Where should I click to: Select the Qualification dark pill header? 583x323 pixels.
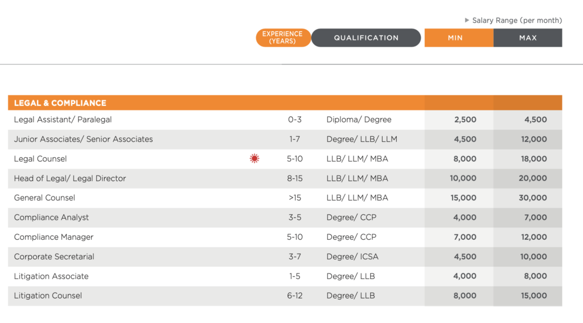[366, 38]
